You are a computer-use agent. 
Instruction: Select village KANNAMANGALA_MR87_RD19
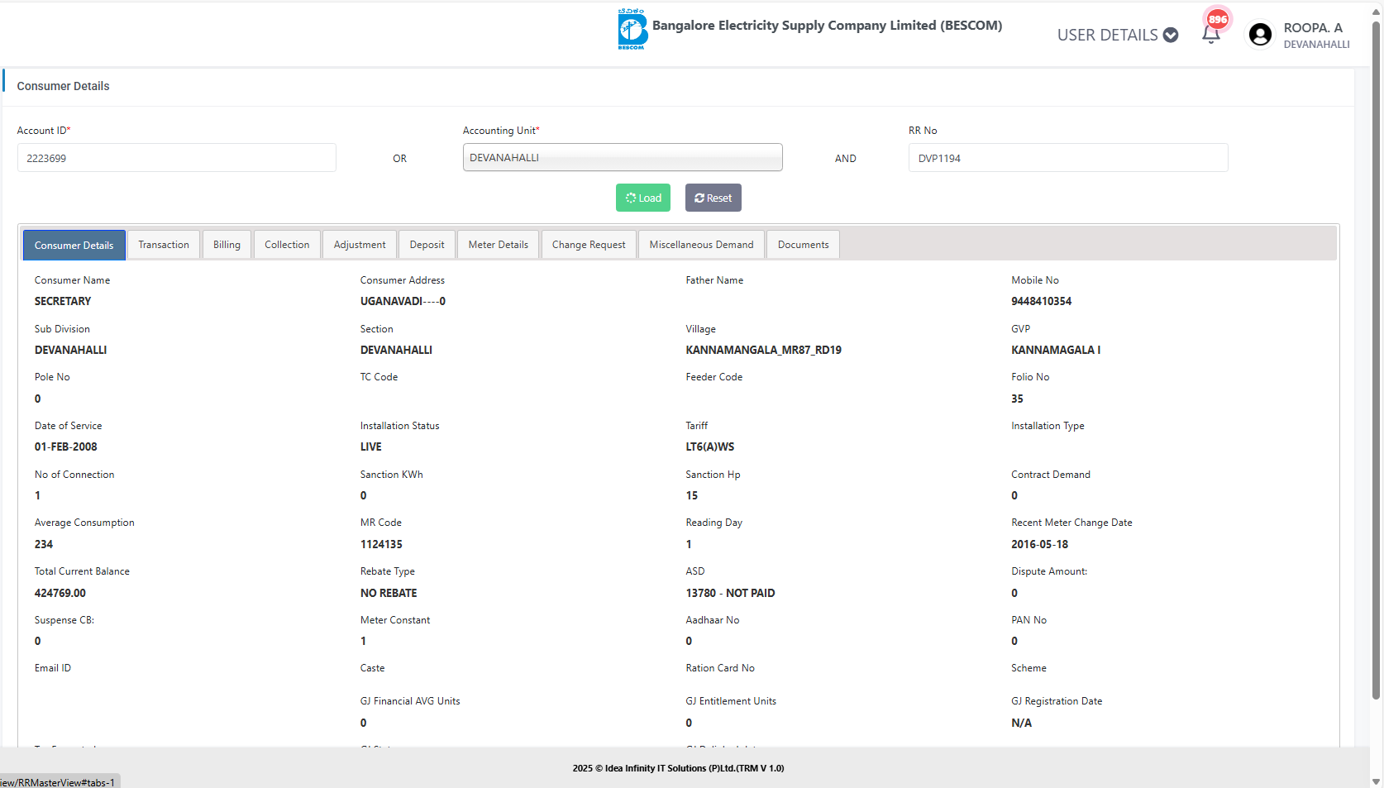(x=763, y=350)
